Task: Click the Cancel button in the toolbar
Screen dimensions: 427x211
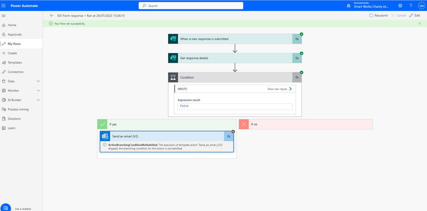Action: point(398,15)
